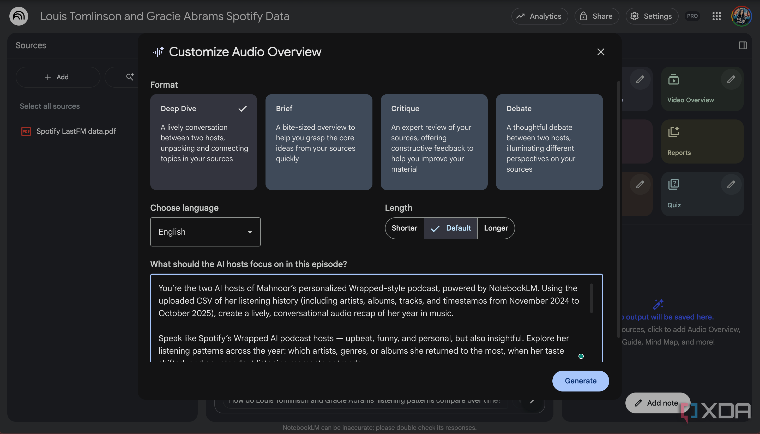
Task: Open the Video Overview tile
Action: (702, 89)
